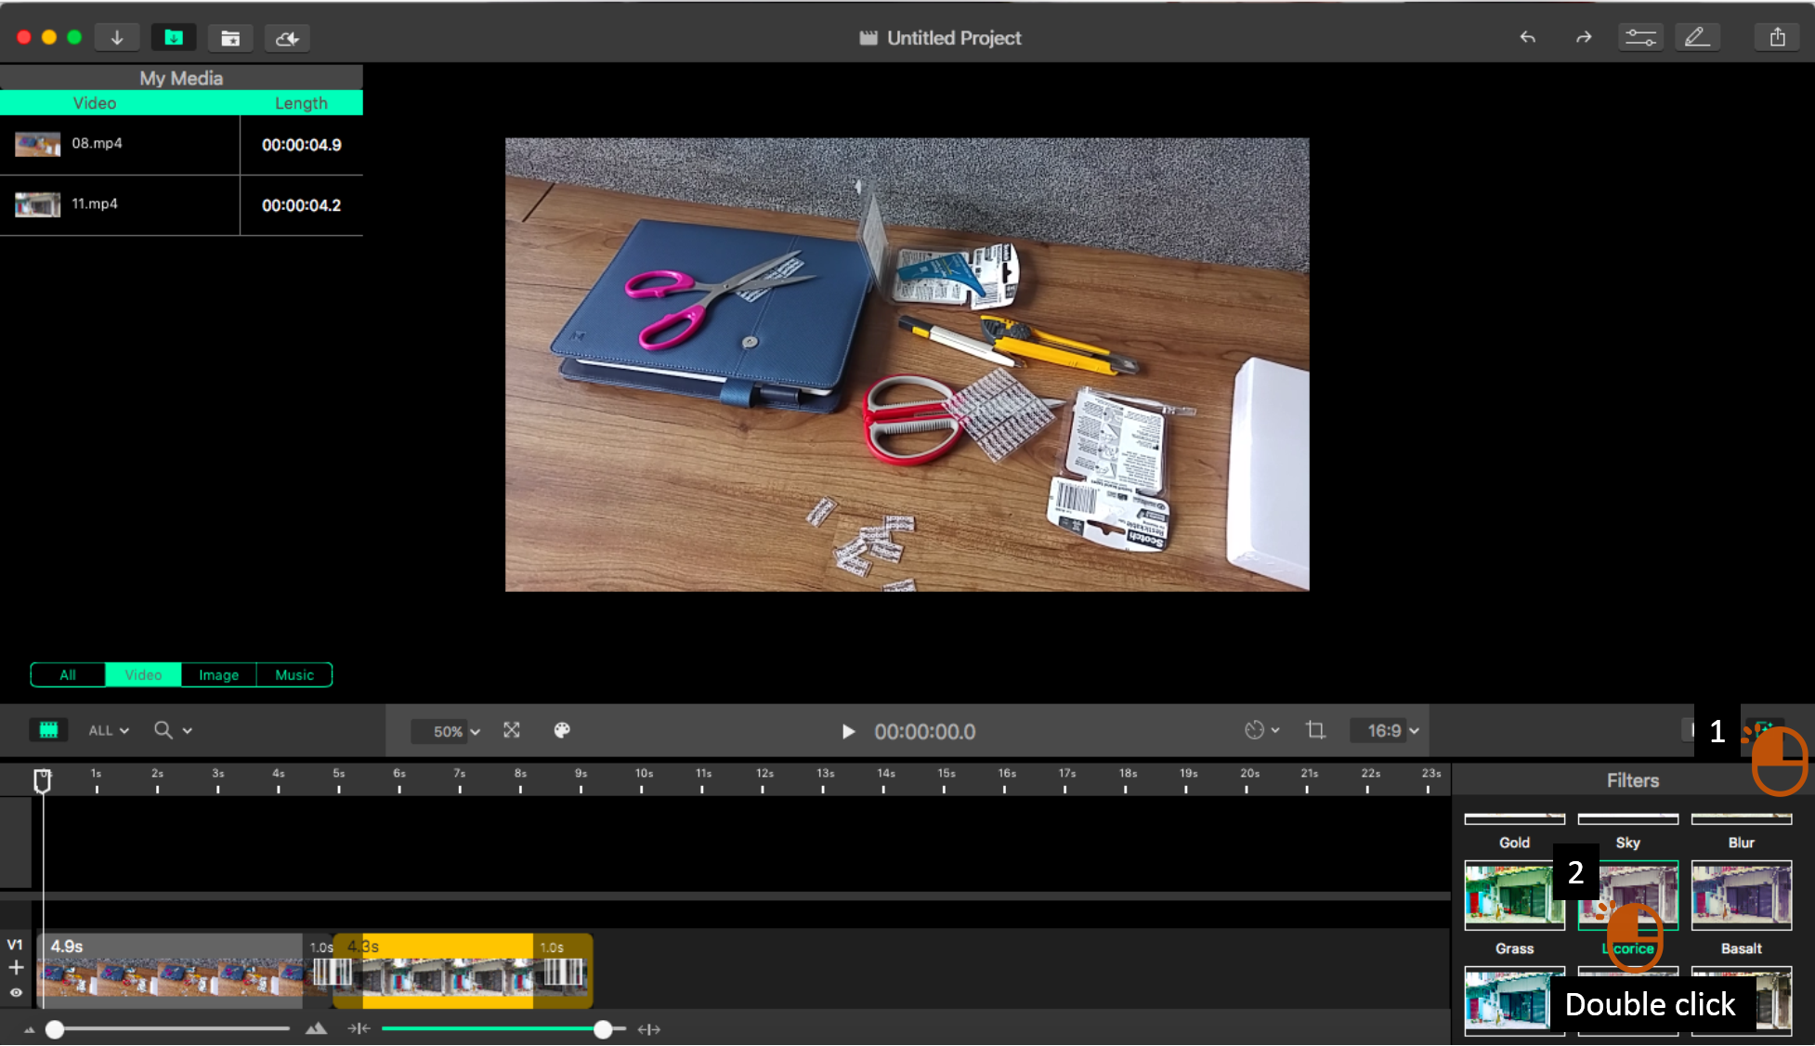Image resolution: width=1815 pixels, height=1046 pixels.
Task: Click the Grass filter label
Action: click(x=1514, y=948)
